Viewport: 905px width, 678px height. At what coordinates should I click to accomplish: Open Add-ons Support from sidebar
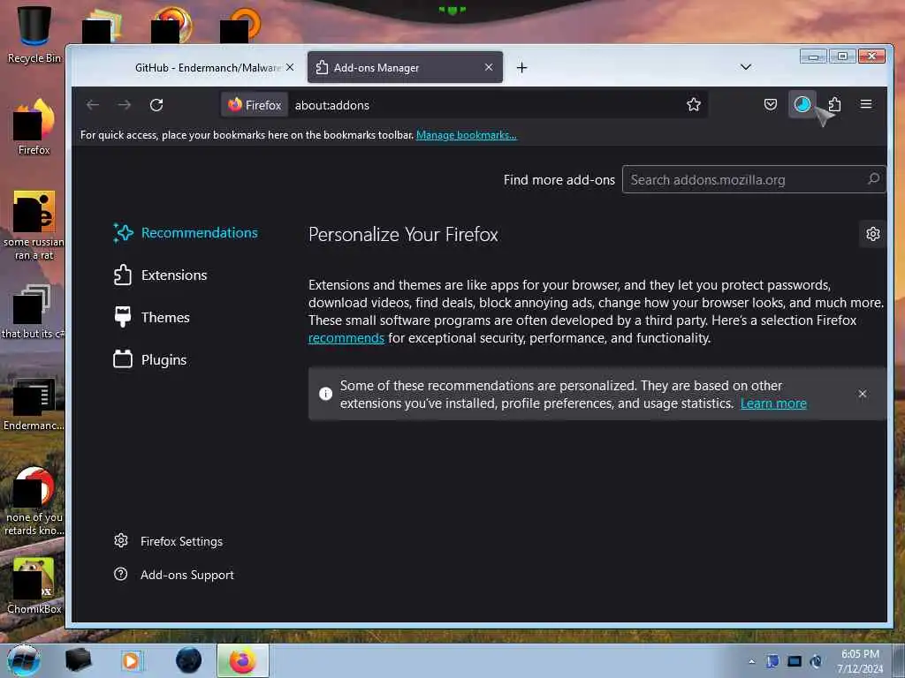tap(174, 575)
